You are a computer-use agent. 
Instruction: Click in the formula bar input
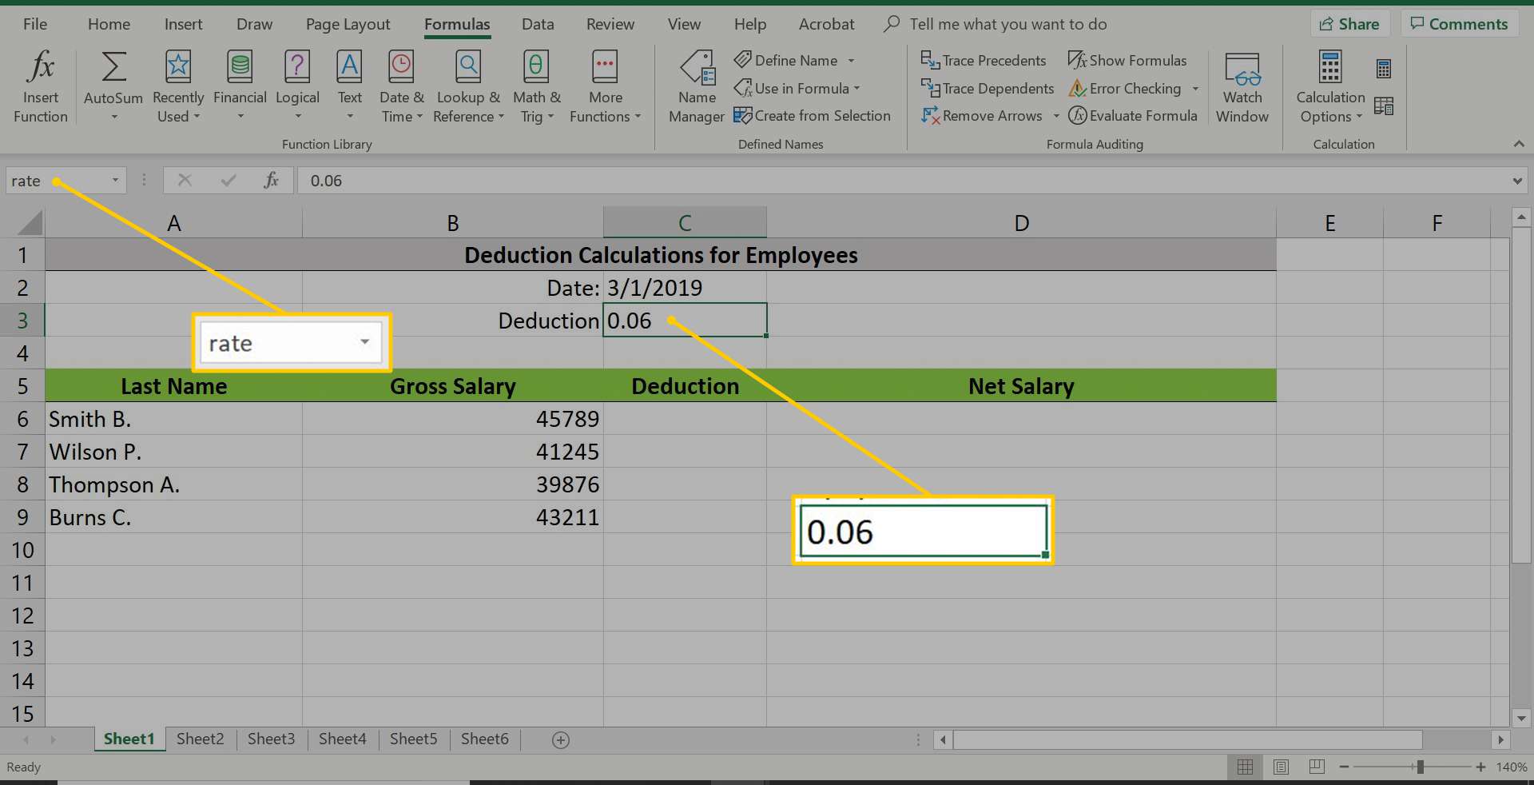tap(903, 181)
